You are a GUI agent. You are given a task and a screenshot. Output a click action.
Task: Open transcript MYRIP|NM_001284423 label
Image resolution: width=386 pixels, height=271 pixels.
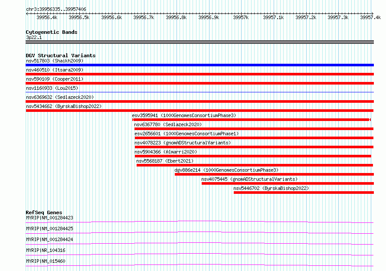49,218
